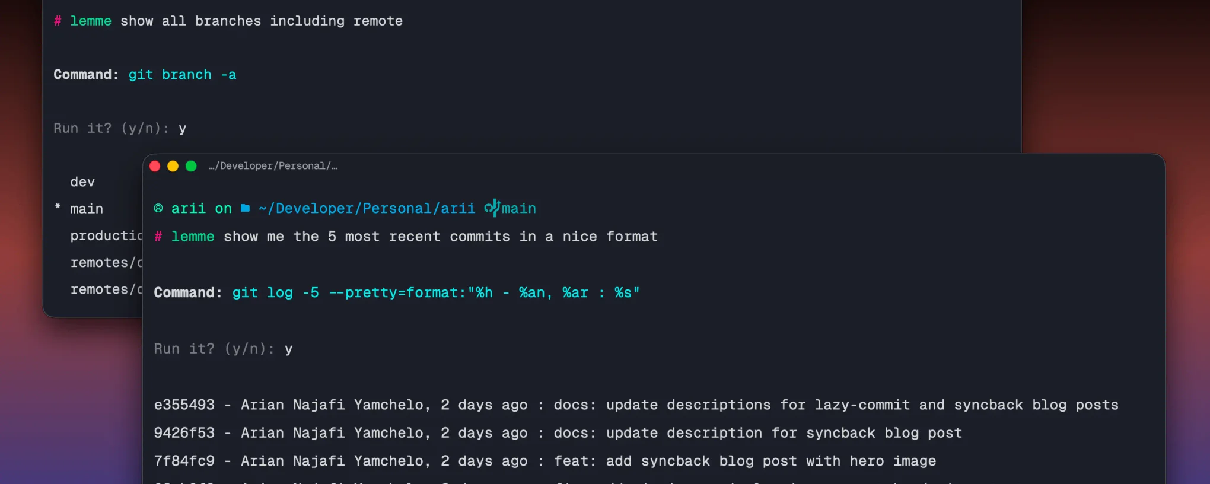Image resolution: width=1210 pixels, height=484 pixels.
Task: Click the 'Run it? (y/n):' prompt in front terminal
Action: [214, 349]
